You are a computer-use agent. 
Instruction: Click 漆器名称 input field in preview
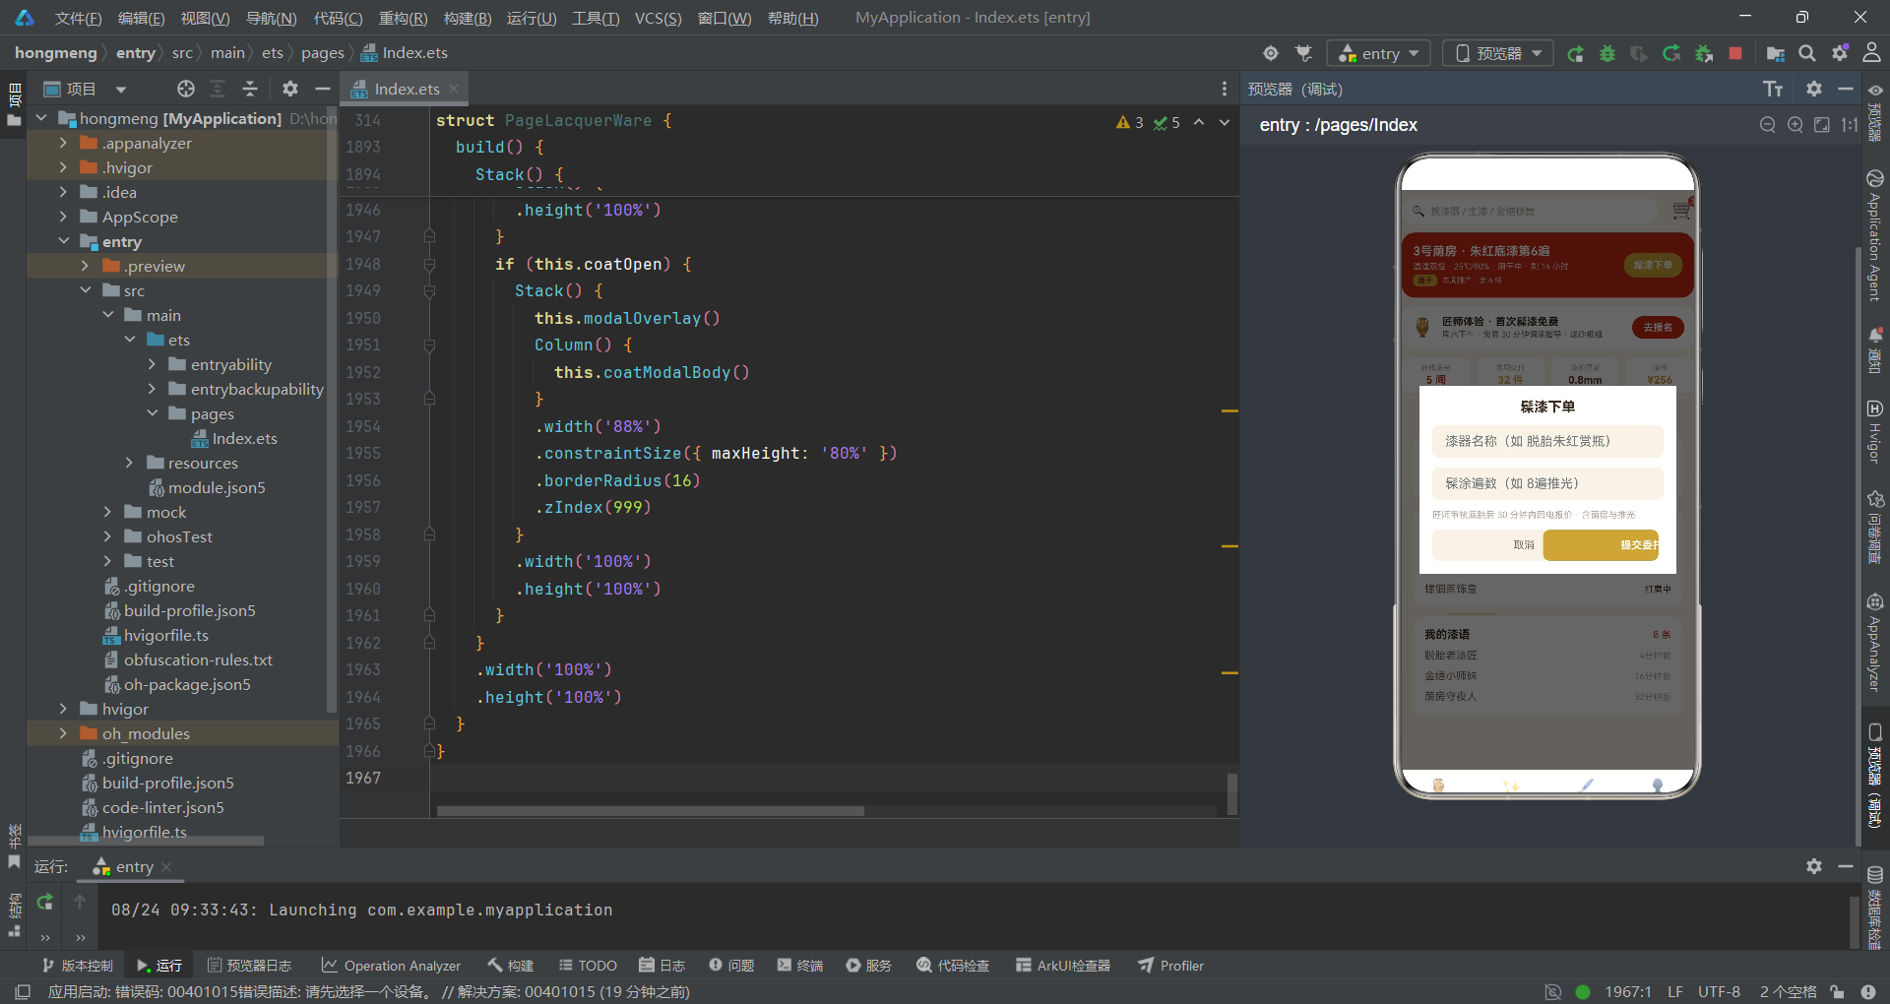pyautogui.click(x=1547, y=441)
